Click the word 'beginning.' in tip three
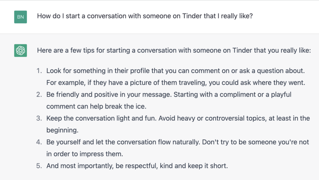The width and height of the screenshot is (319, 180). [62, 130]
